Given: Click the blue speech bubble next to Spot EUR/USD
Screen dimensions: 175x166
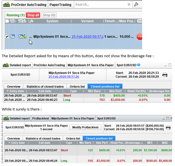Looking at the screenshot, I should pyautogui.click(x=139, y=65).
